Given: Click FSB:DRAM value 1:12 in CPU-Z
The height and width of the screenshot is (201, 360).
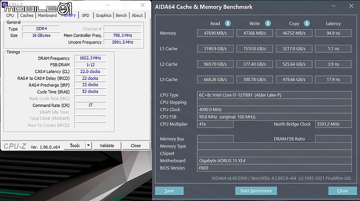Looking at the screenshot, I should [90, 65].
